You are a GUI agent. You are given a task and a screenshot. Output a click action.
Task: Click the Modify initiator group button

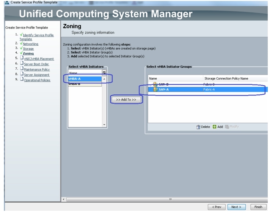pyautogui.click(x=232, y=127)
